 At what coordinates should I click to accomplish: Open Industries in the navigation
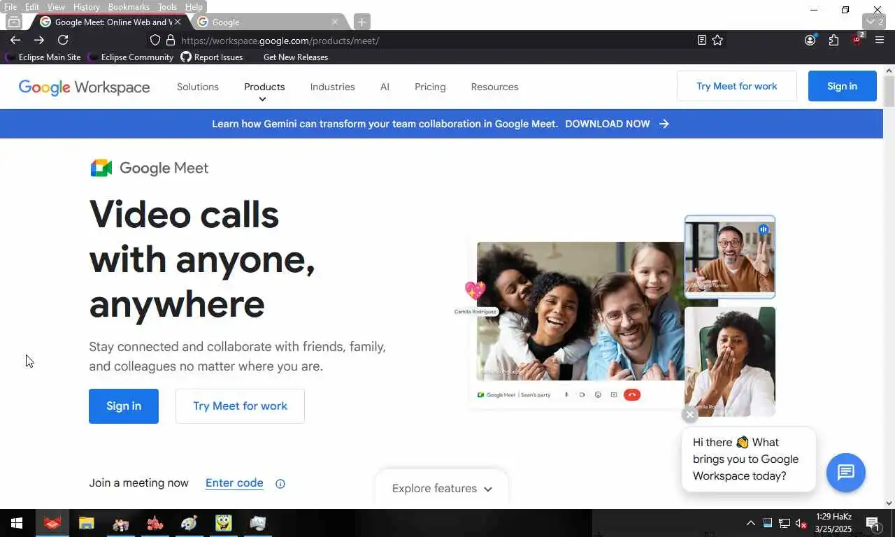click(333, 87)
